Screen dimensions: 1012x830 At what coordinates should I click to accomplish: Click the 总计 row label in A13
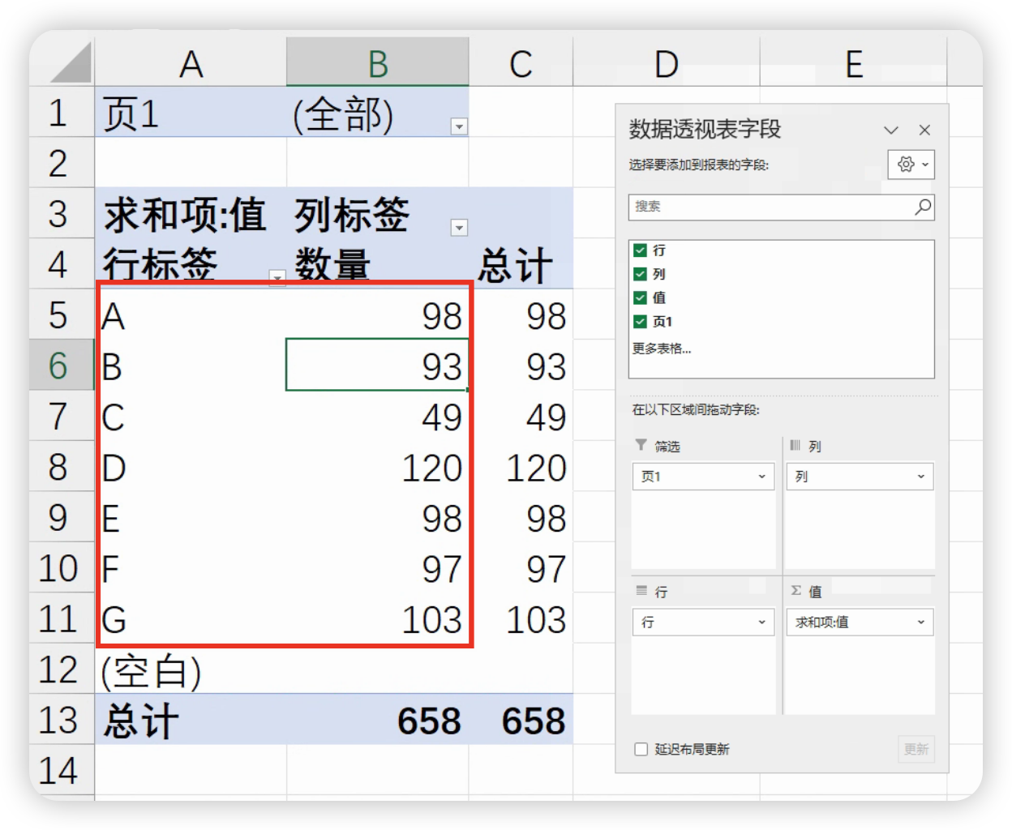191,720
